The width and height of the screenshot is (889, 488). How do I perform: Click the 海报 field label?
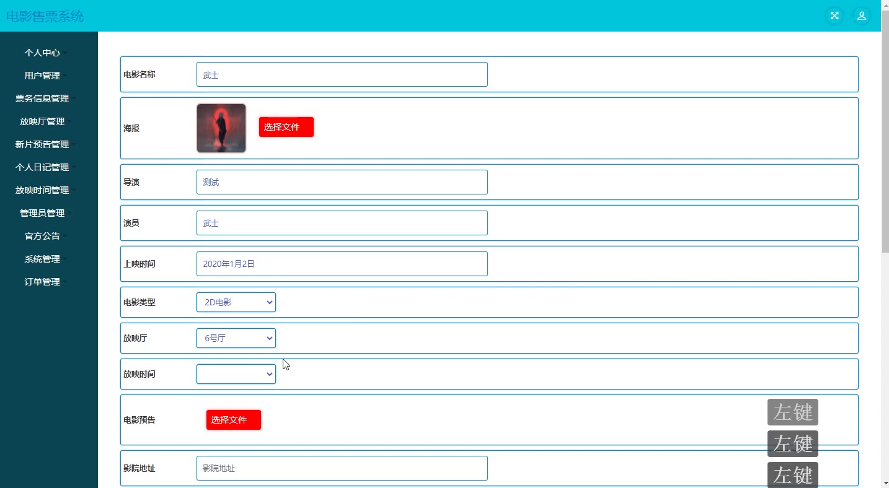click(131, 128)
